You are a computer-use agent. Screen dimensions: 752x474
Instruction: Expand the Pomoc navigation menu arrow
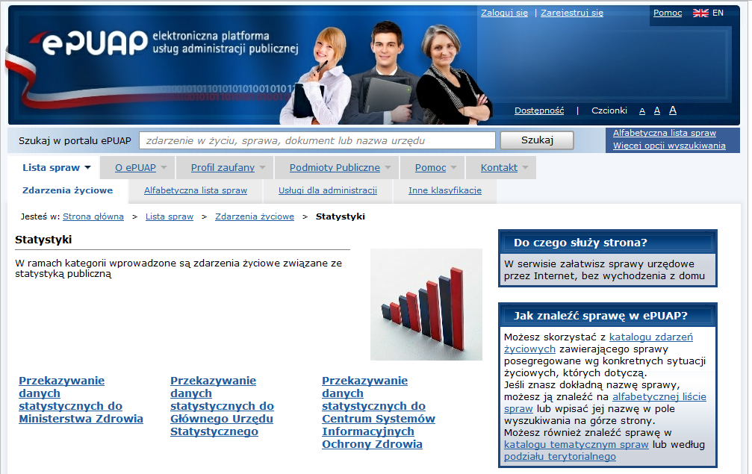click(454, 168)
